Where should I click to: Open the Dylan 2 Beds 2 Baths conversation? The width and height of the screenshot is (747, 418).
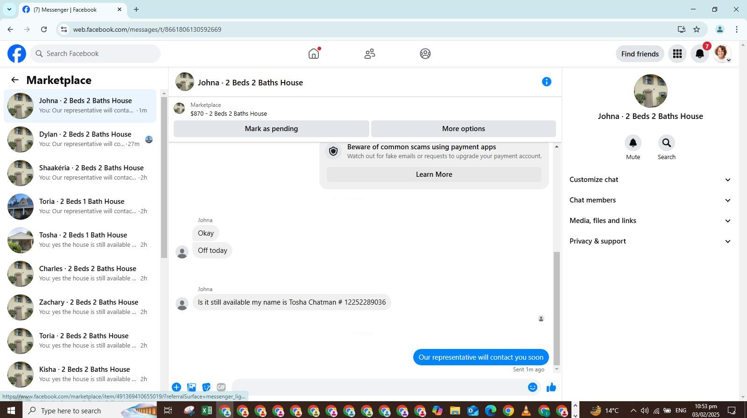tap(80, 139)
